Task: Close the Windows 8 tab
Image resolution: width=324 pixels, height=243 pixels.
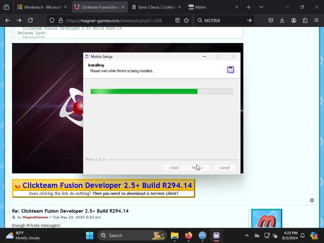Action: [x=65, y=7]
